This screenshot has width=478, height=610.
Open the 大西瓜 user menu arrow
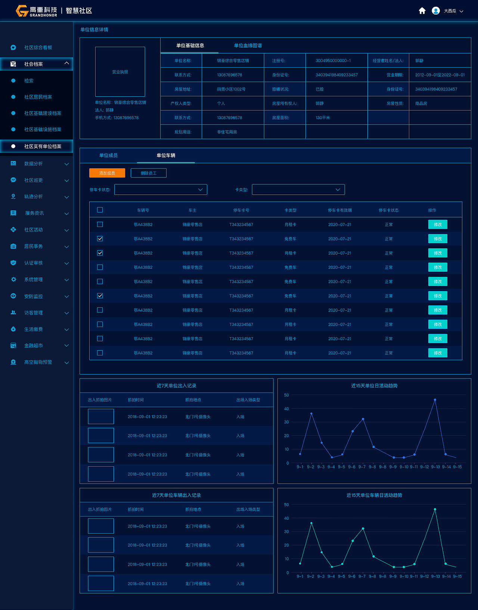tap(462, 11)
